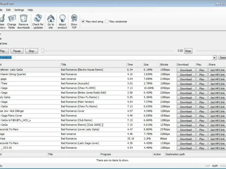Expand the search history dropdown arrow
This screenshot has width=226, height=169.
point(215,58)
